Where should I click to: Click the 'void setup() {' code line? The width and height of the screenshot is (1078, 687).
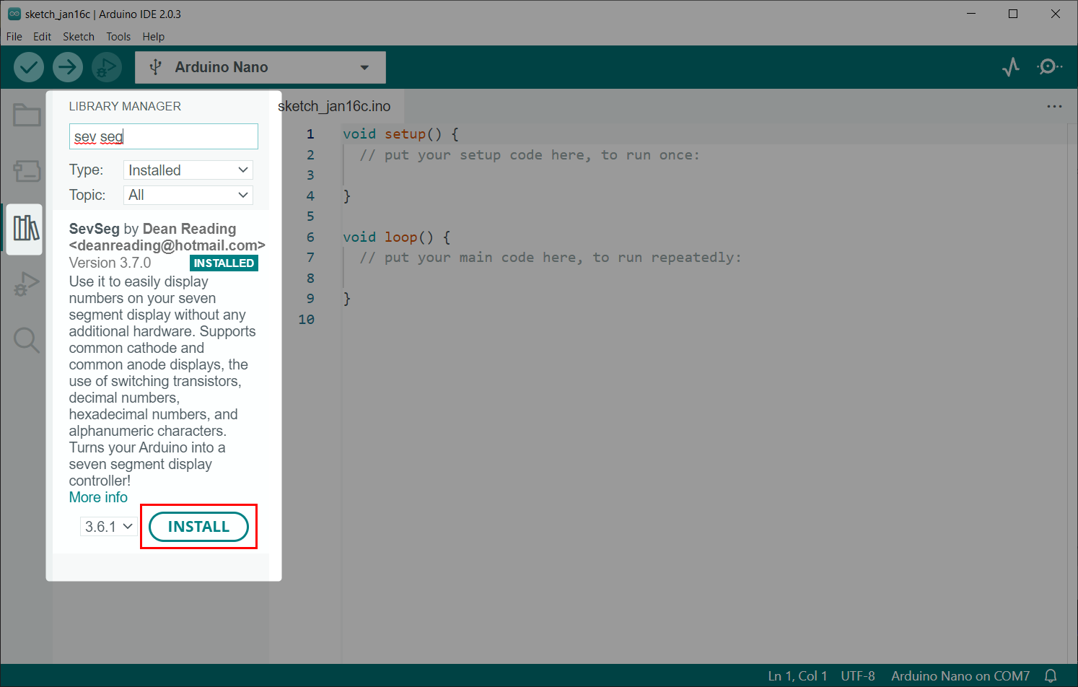point(400,134)
